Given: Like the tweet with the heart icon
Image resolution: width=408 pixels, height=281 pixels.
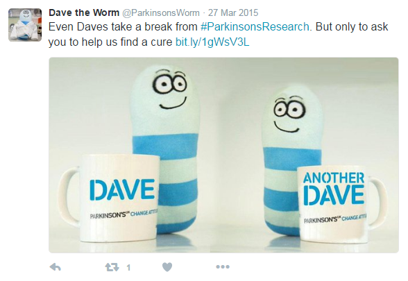Looking at the screenshot, I should (x=167, y=267).
